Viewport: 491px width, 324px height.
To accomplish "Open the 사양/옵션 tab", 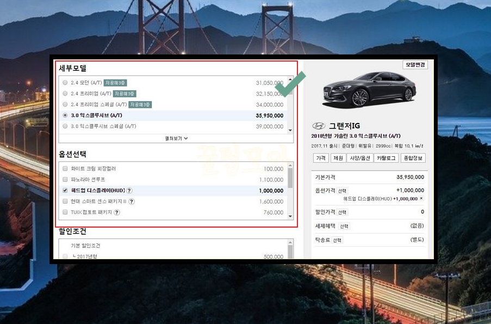I will (x=360, y=158).
